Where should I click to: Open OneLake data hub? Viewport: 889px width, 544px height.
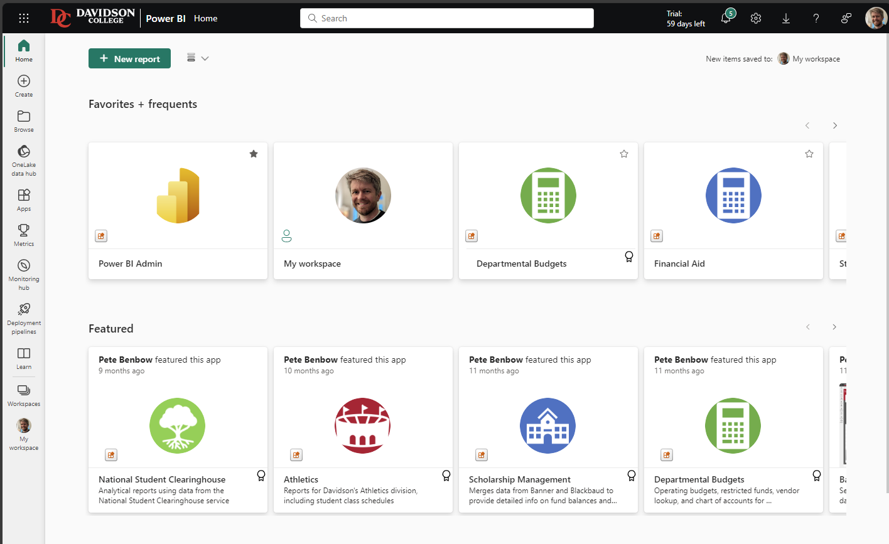point(24,161)
